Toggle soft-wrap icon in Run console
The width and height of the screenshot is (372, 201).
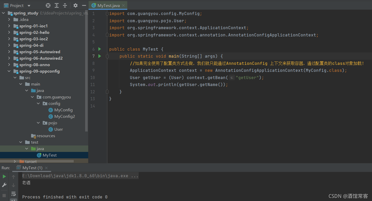coord(13,194)
